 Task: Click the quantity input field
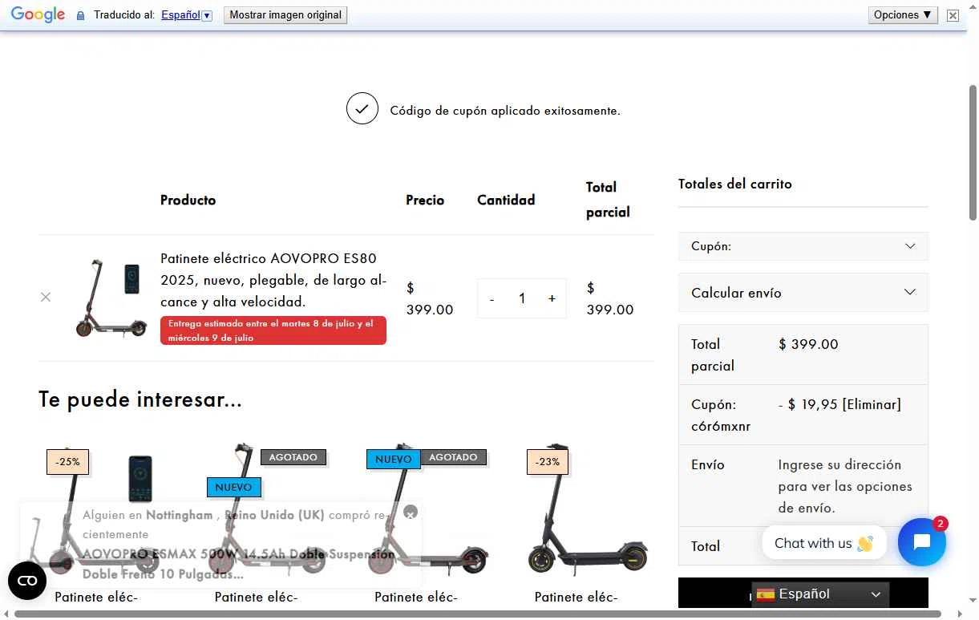click(522, 298)
